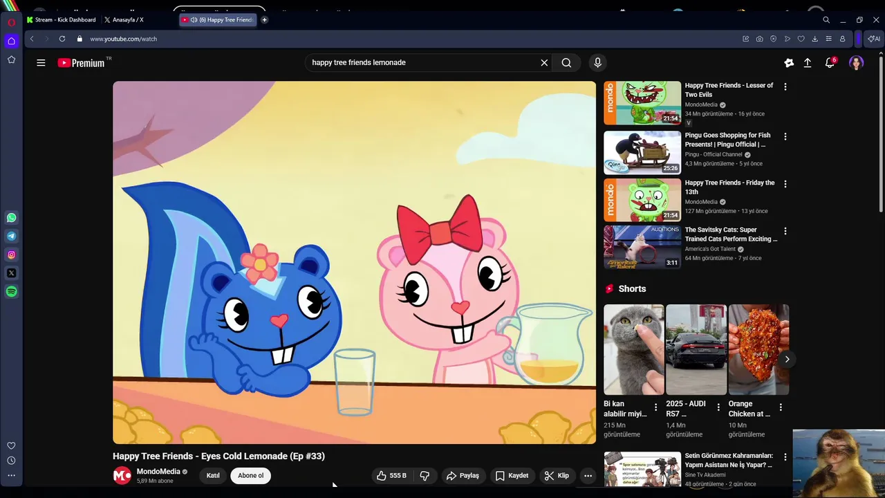Open options for the Bi kan short

pyautogui.click(x=656, y=407)
